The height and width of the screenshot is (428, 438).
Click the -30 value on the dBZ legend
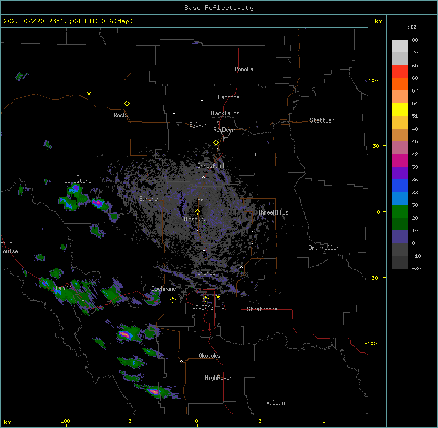(416, 269)
